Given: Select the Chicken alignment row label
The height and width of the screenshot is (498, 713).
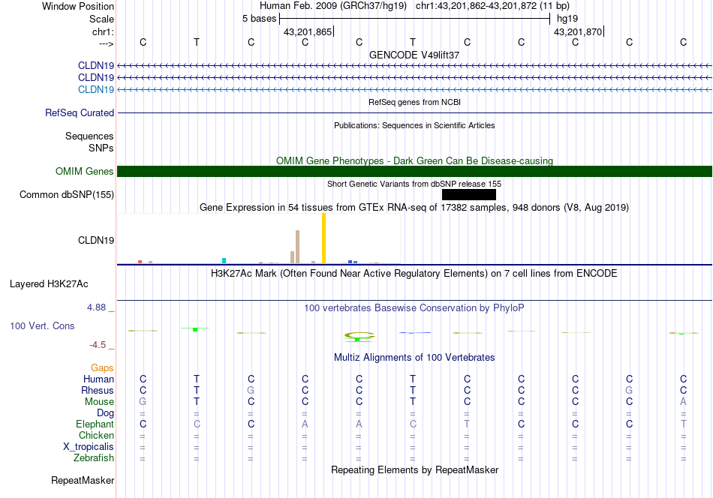Looking at the screenshot, I should [96, 435].
